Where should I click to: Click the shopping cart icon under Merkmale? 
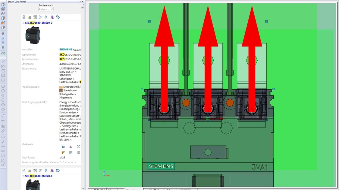click(63, 147)
